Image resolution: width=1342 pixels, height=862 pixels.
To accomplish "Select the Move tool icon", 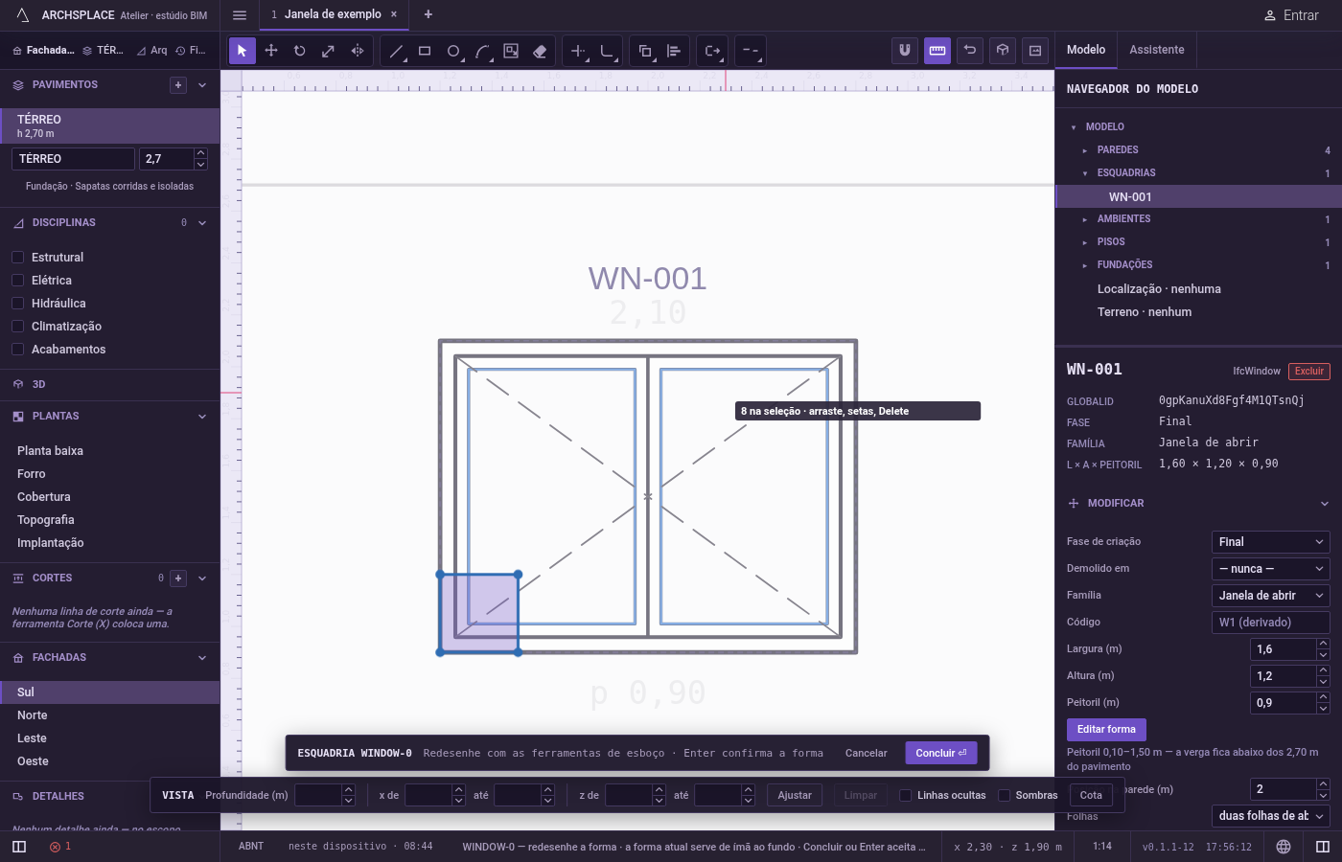I will click(271, 51).
